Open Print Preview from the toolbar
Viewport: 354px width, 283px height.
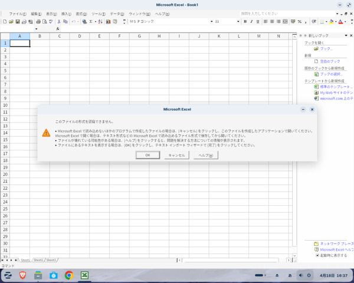point(45,21)
